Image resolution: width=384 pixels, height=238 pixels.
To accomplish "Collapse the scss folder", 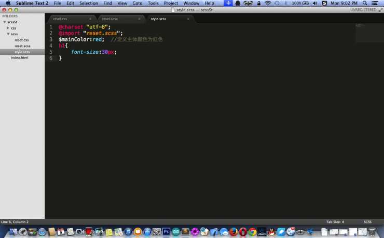I will coord(8,34).
